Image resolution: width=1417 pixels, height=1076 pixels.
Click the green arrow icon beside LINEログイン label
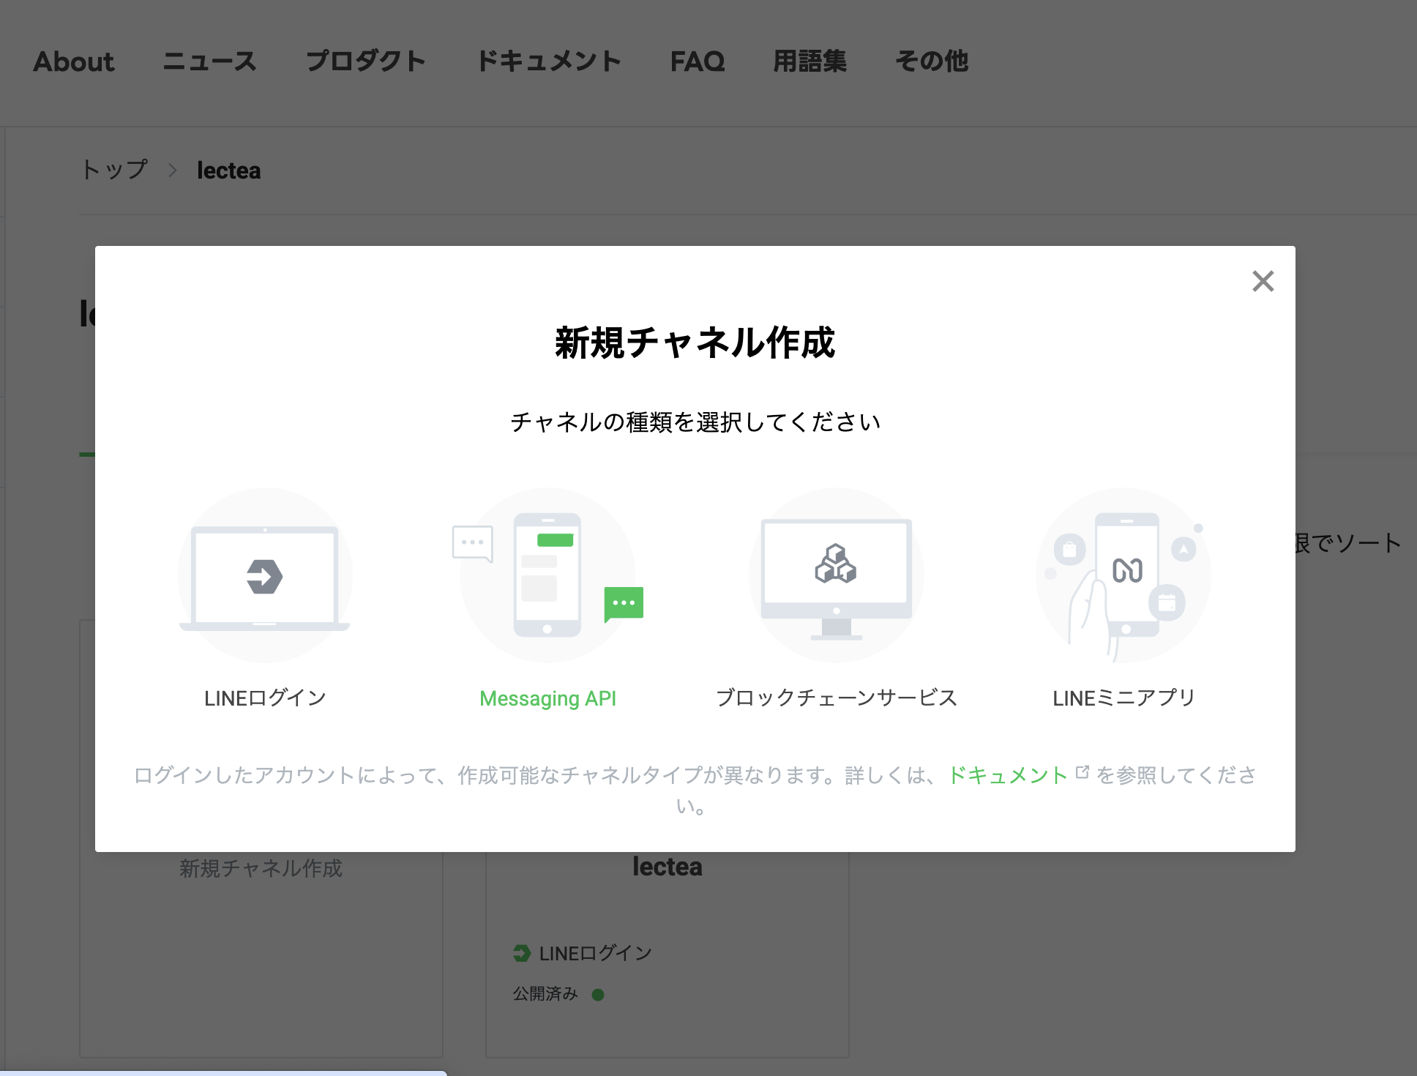coord(521,952)
